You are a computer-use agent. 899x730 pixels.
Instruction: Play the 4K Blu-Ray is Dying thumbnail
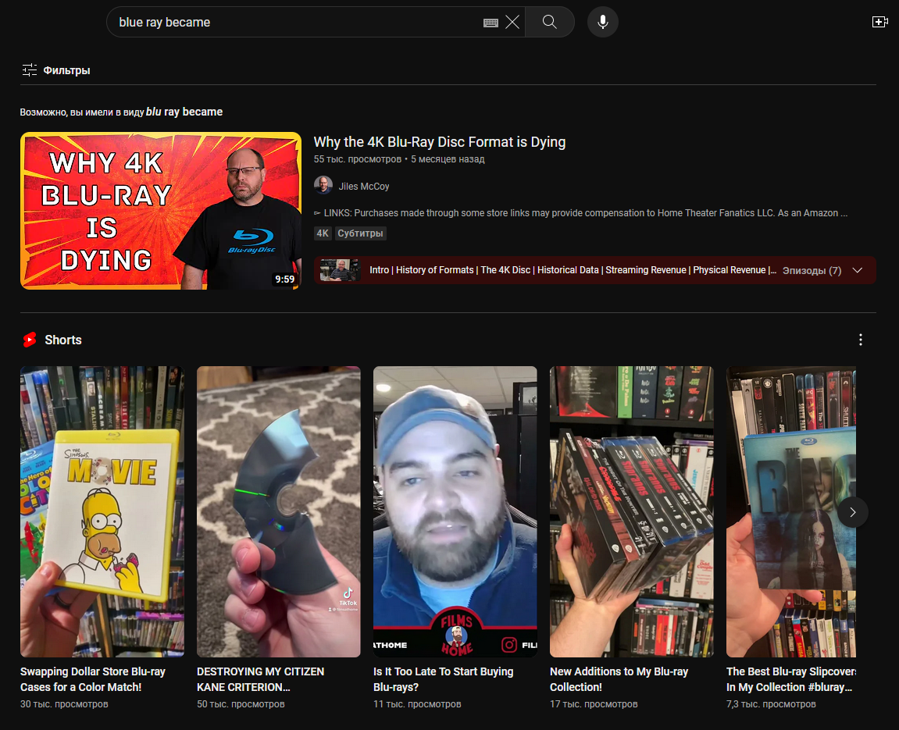click(x=161, y=211)
